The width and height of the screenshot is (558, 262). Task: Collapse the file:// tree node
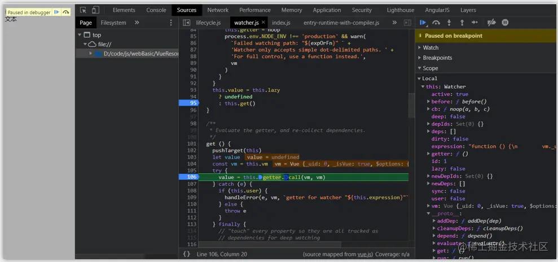coord(85,44)
